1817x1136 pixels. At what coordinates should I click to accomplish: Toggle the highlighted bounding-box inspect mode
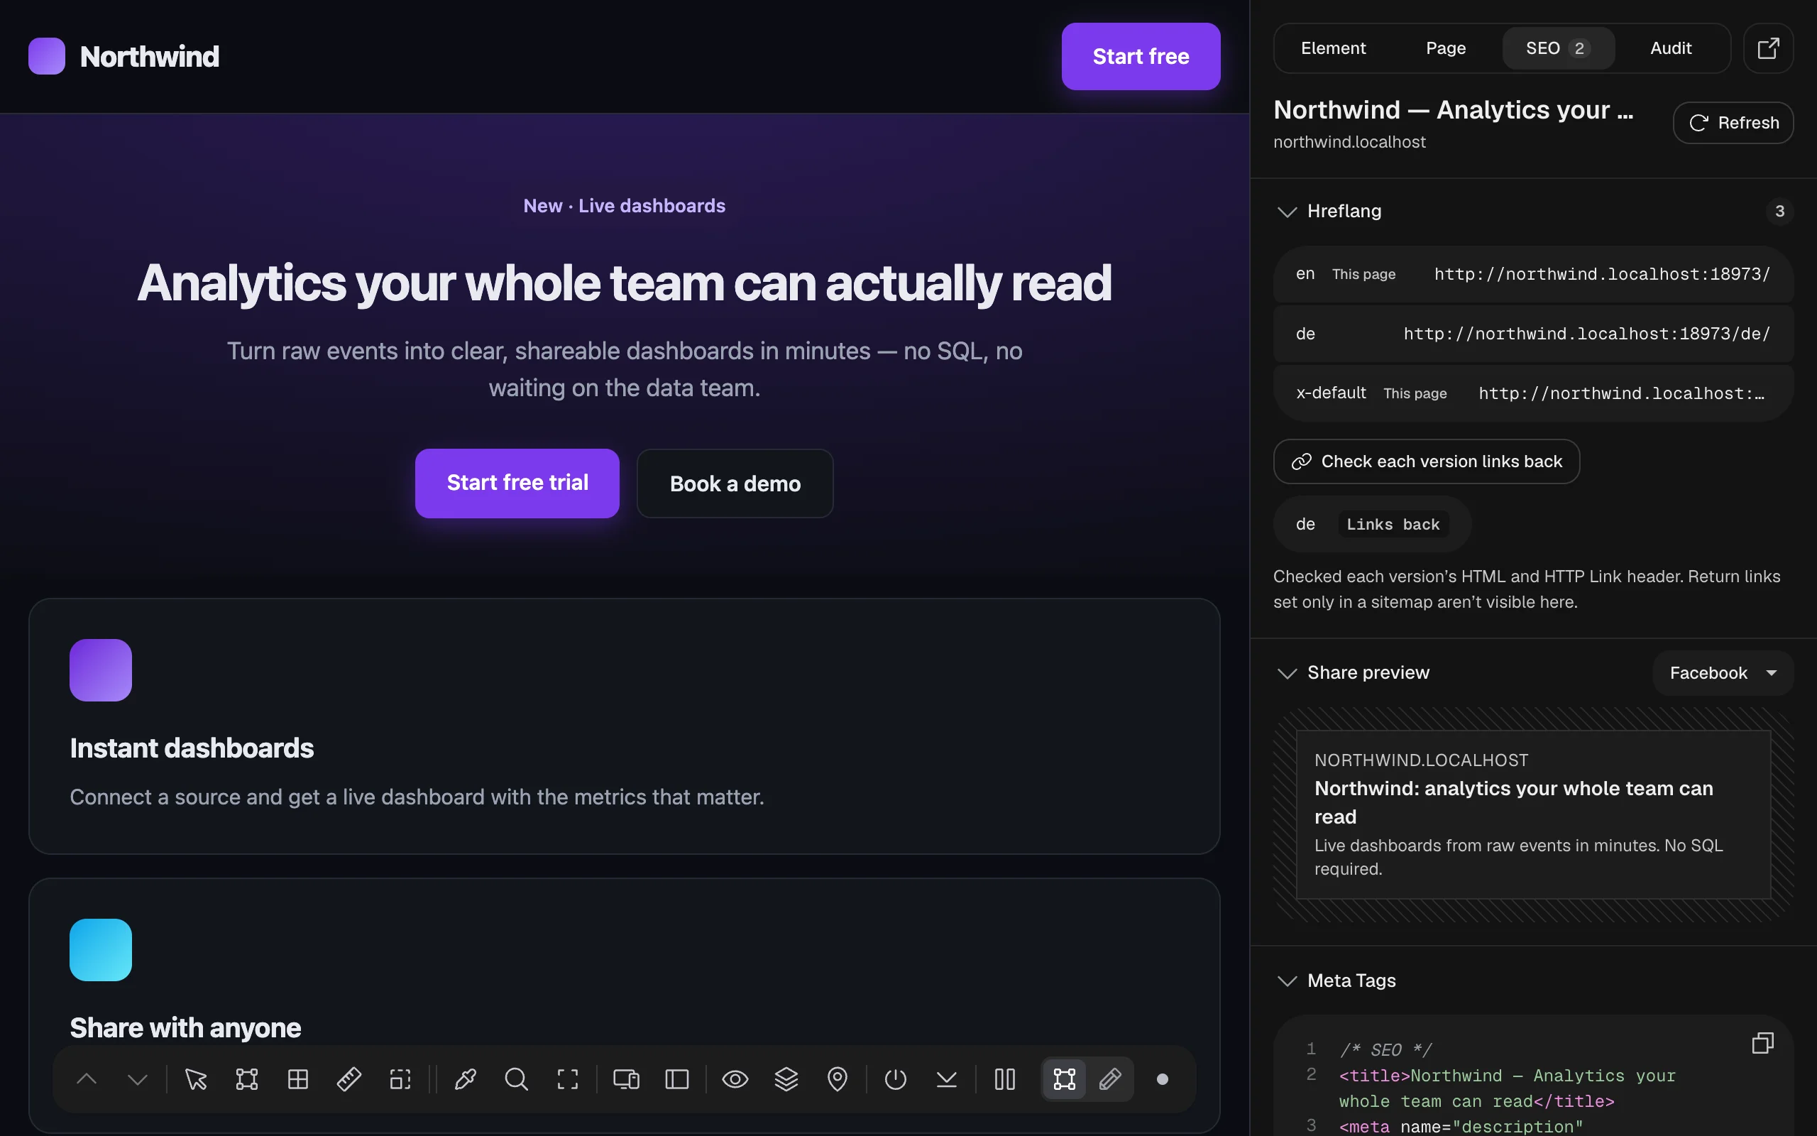pos(1065,1080)
